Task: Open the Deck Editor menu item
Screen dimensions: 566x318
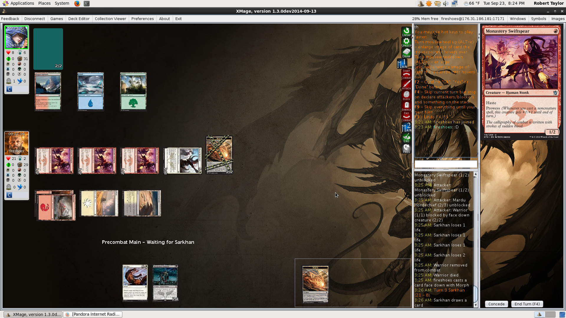Action: pos(79,19)
